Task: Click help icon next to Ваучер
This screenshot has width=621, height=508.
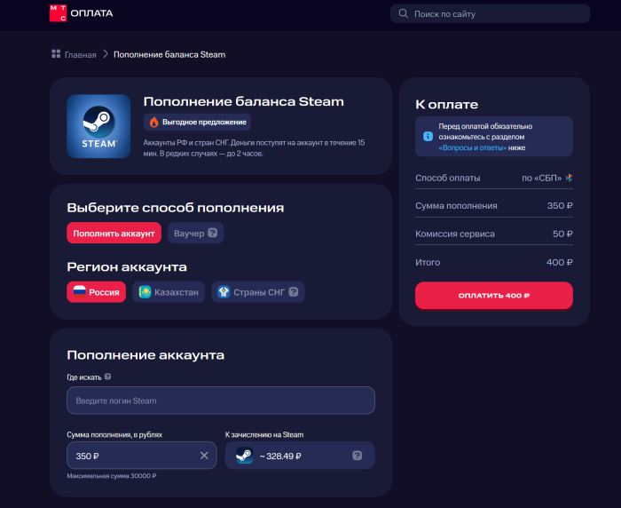Action: pyautogui.click(x=214, y=234)
